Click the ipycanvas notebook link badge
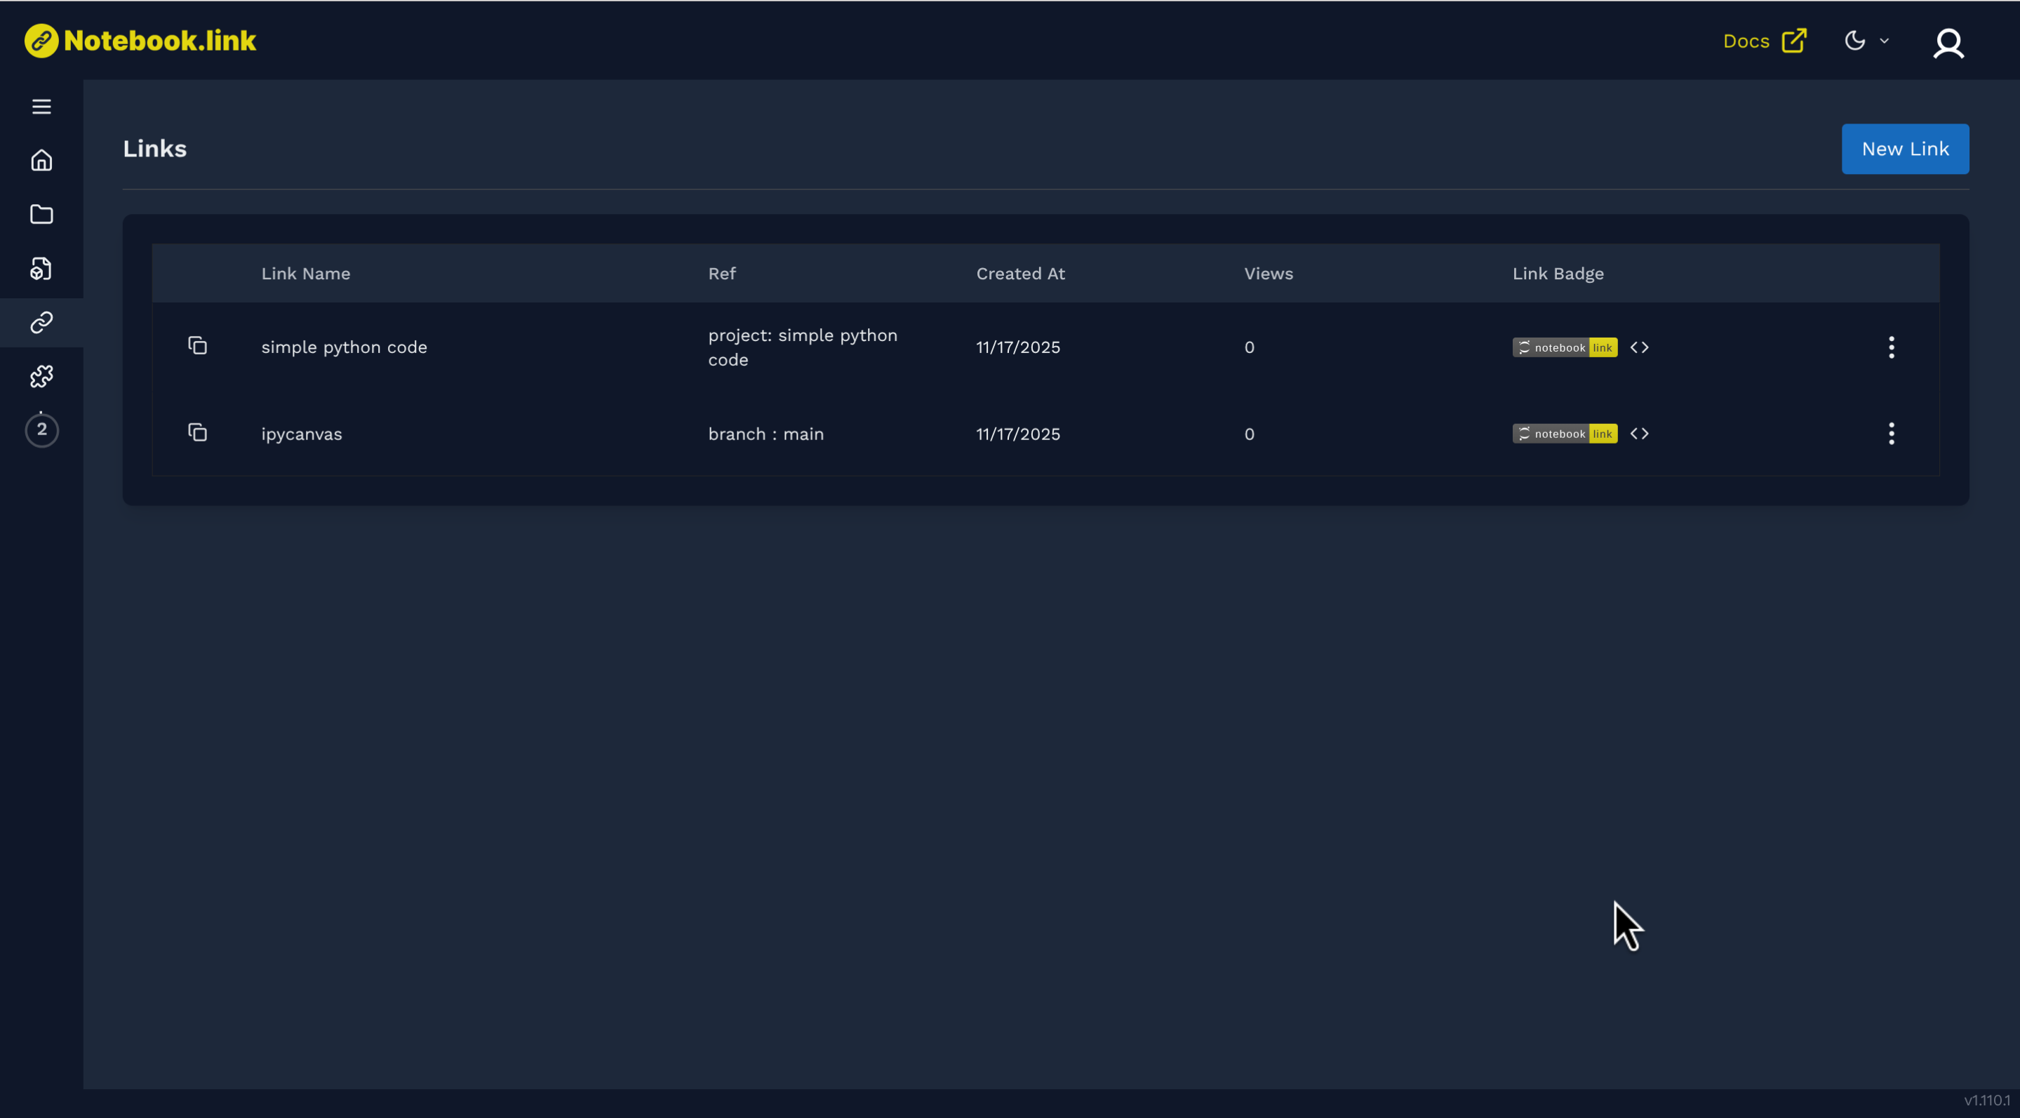Screen dimensions: 2020x1118 click(x=1565, y=434)
